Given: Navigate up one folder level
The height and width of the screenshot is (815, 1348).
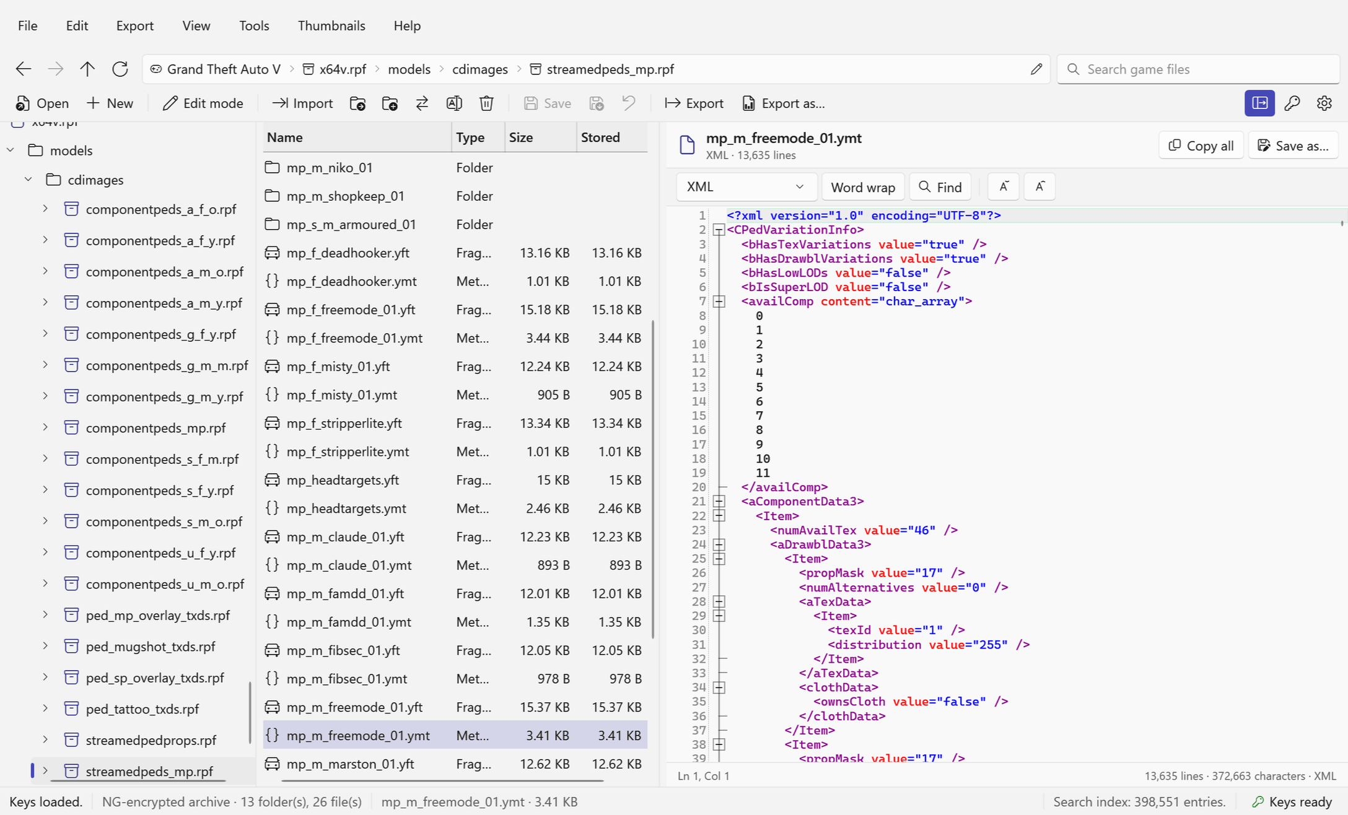Looking at the screenshot, I should [x=87, y=69].
